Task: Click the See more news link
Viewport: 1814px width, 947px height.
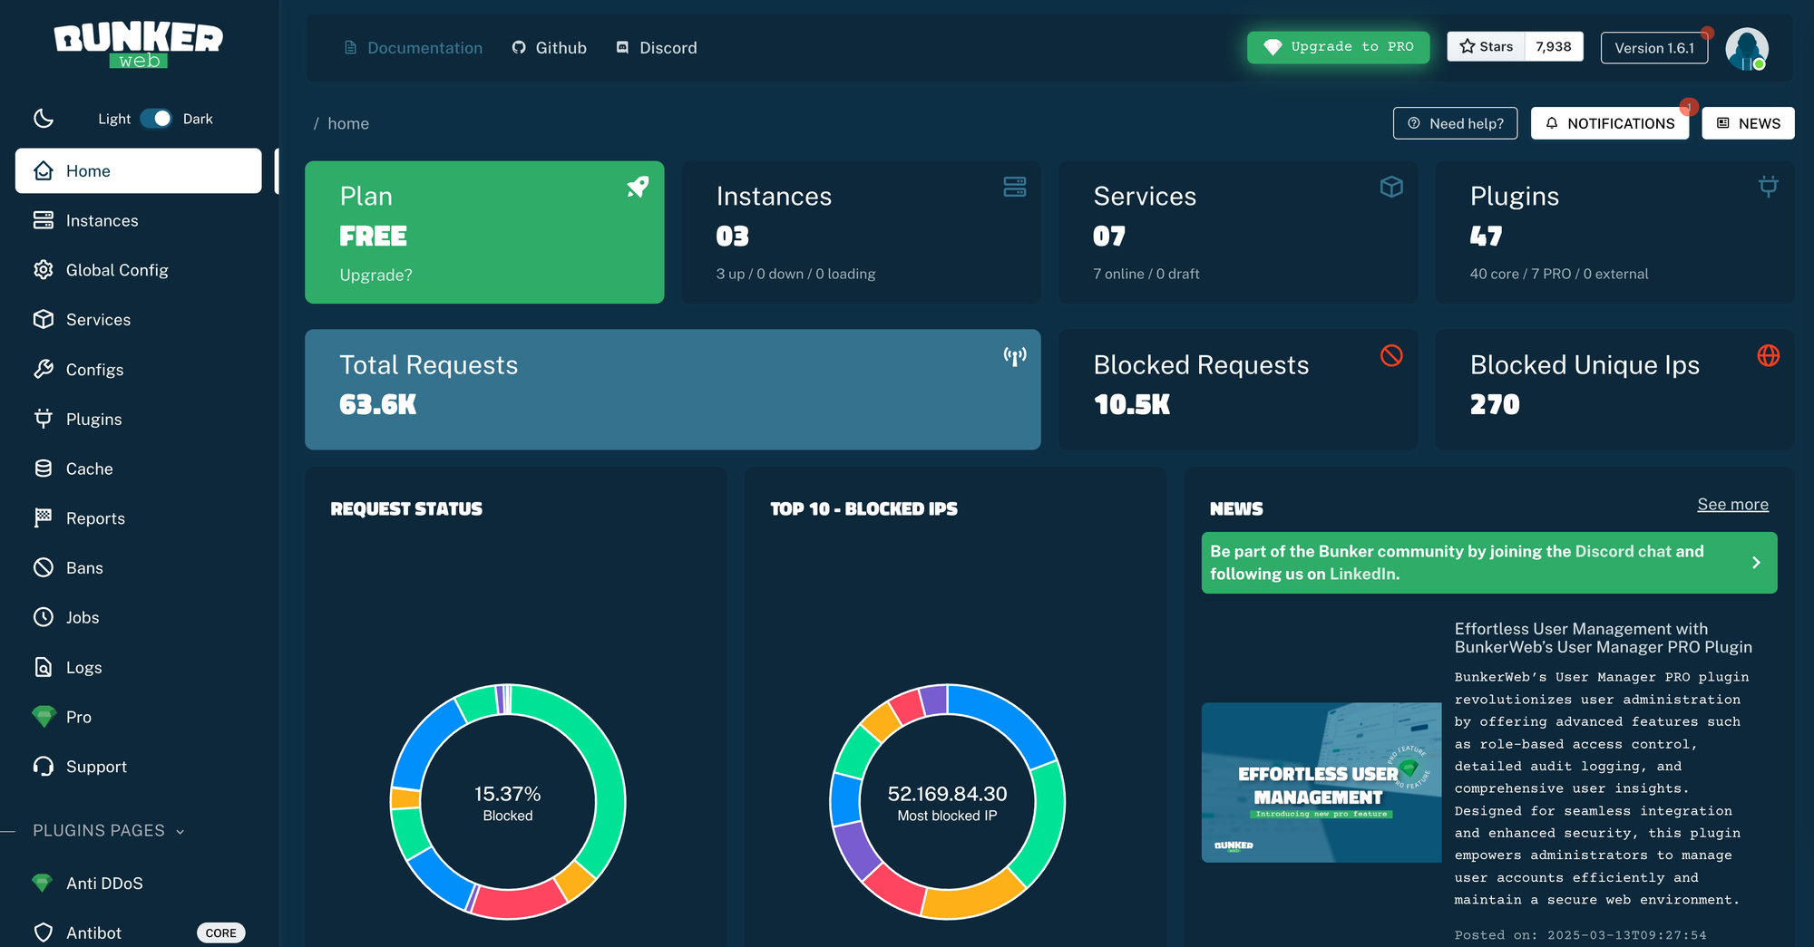Action: pyautogui.click(x=1732, y=505)
